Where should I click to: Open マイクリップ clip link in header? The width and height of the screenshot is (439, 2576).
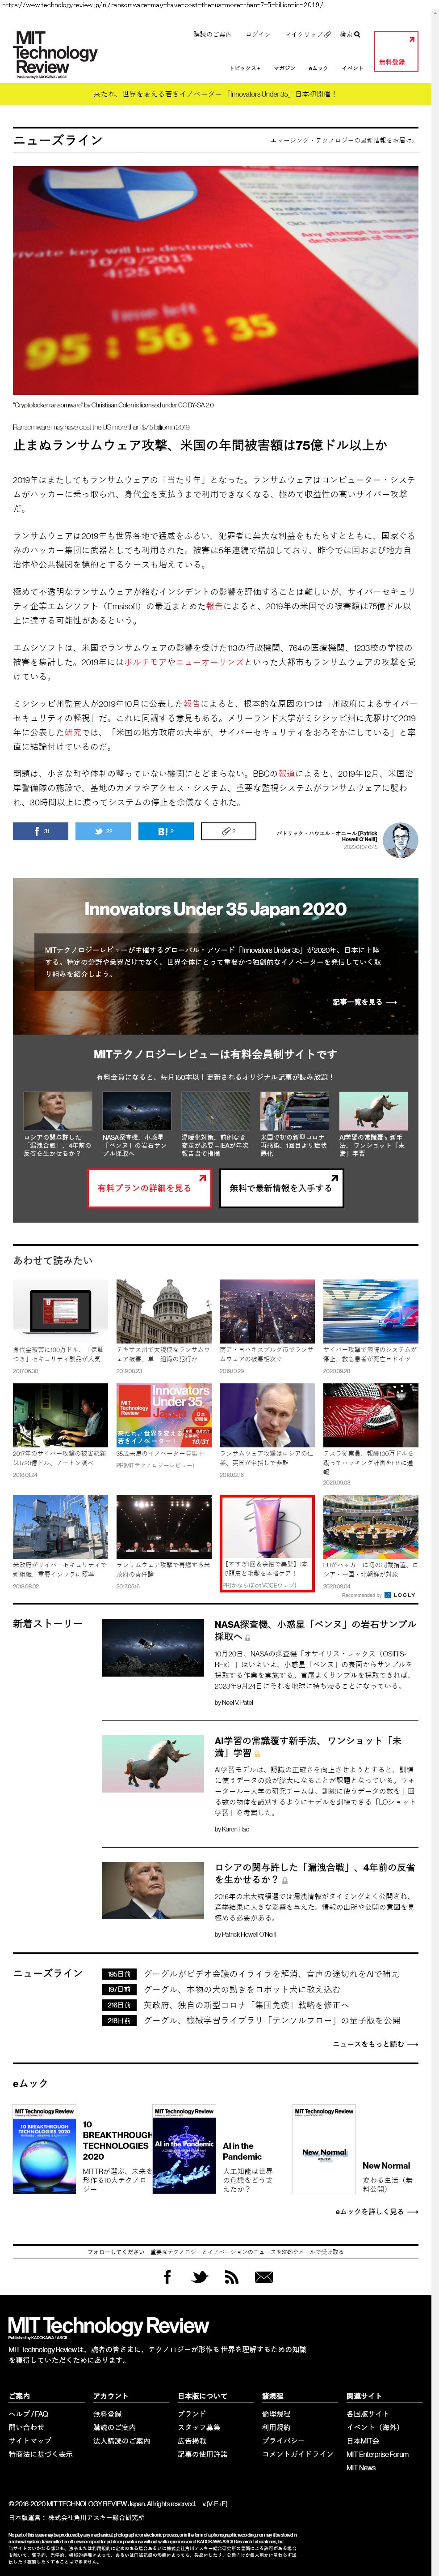[307, 34]
